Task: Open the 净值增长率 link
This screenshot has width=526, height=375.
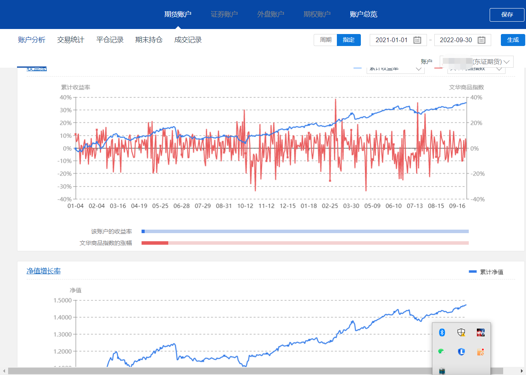Action: pos(44,271)
